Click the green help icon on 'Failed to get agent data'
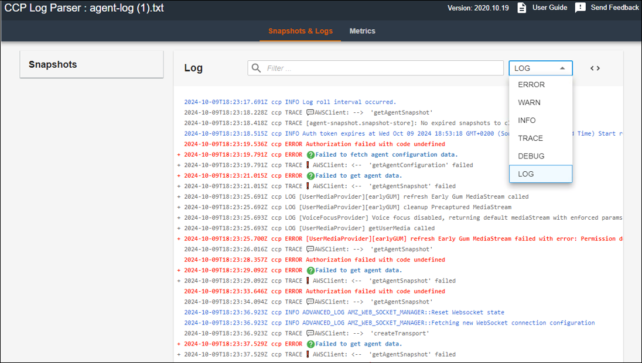The height and width of the screenshot is (363, 642). coord(310,175)
